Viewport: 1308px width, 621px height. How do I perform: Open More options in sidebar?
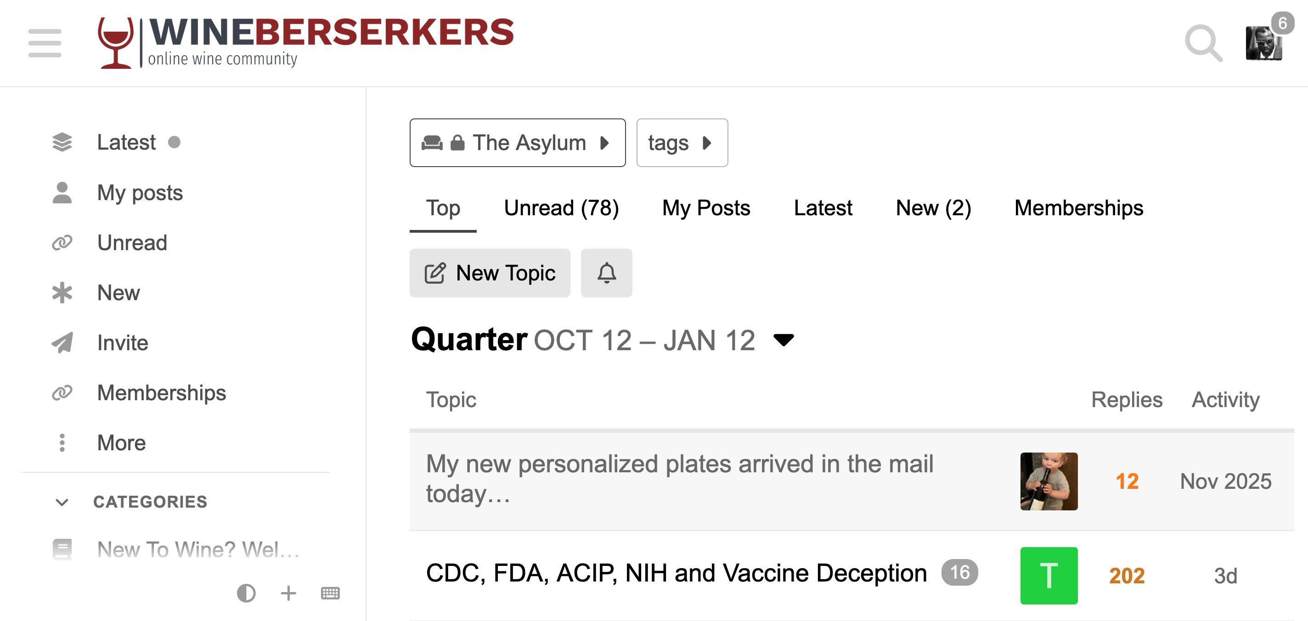[121, 443]
